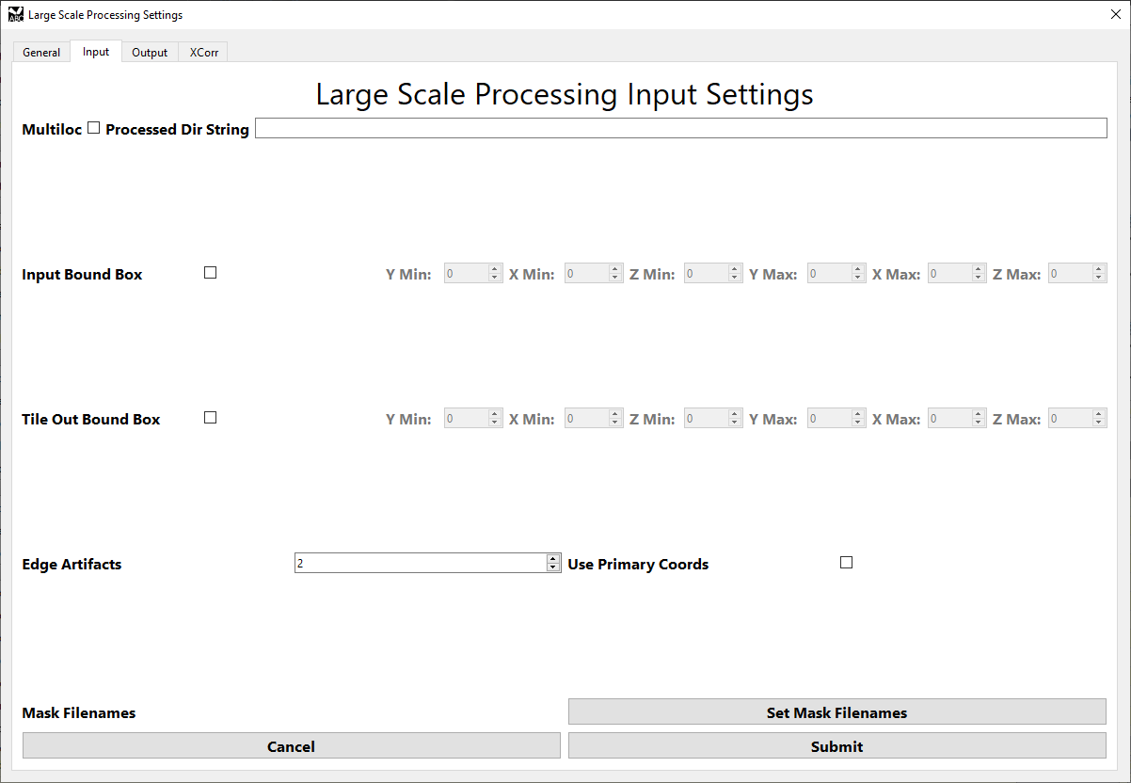The height and width of the screenshot is (783, 1131).
Task: Click the Submit button
Action: (837, 746)
